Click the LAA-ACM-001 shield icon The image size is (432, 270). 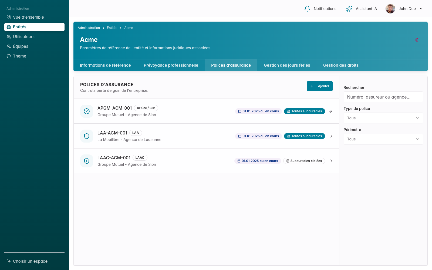[87, 136]
